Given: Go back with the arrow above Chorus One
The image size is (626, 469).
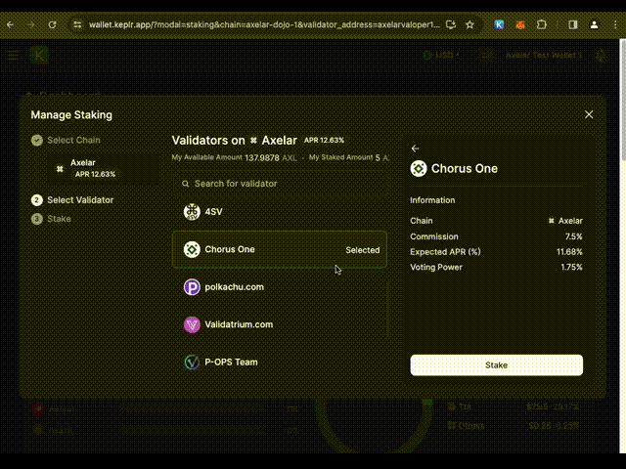Looking at the screenshot, I should click(x=415, y=149).
